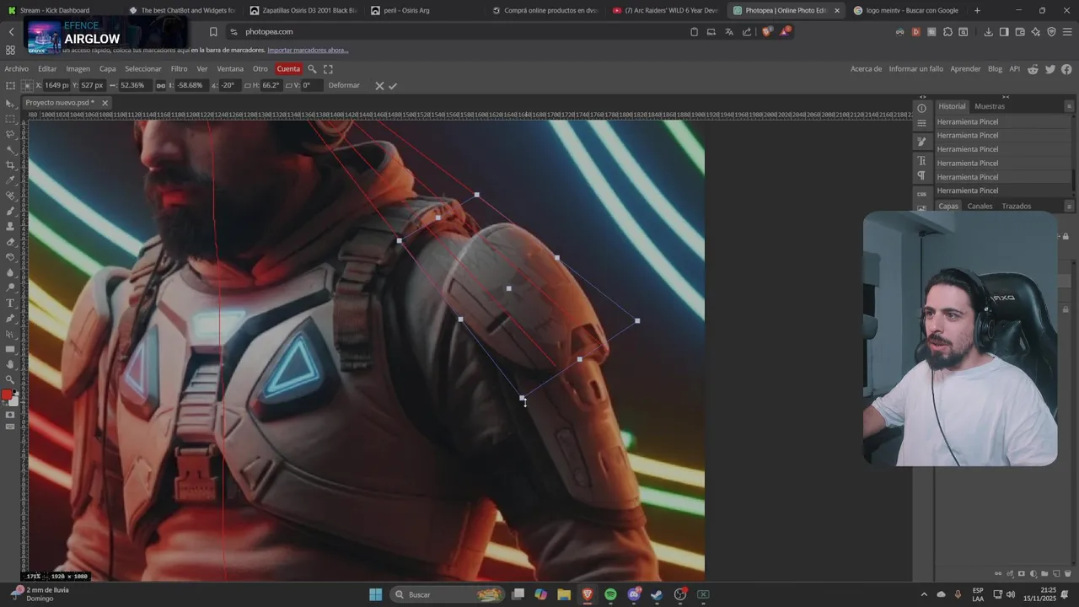
Task: Click the red Cuenta button
Action: point(288,69)
